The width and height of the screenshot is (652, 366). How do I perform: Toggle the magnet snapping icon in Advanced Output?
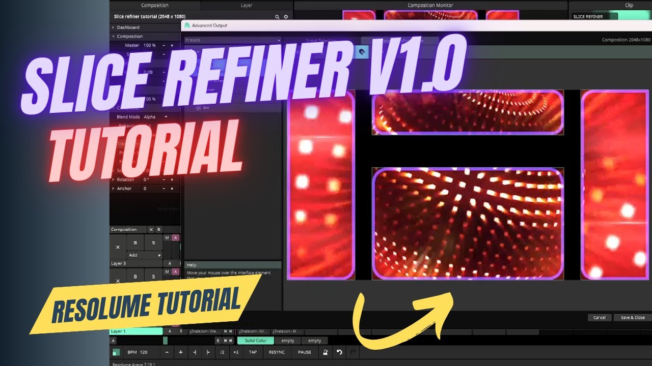[x=362, y=52]
